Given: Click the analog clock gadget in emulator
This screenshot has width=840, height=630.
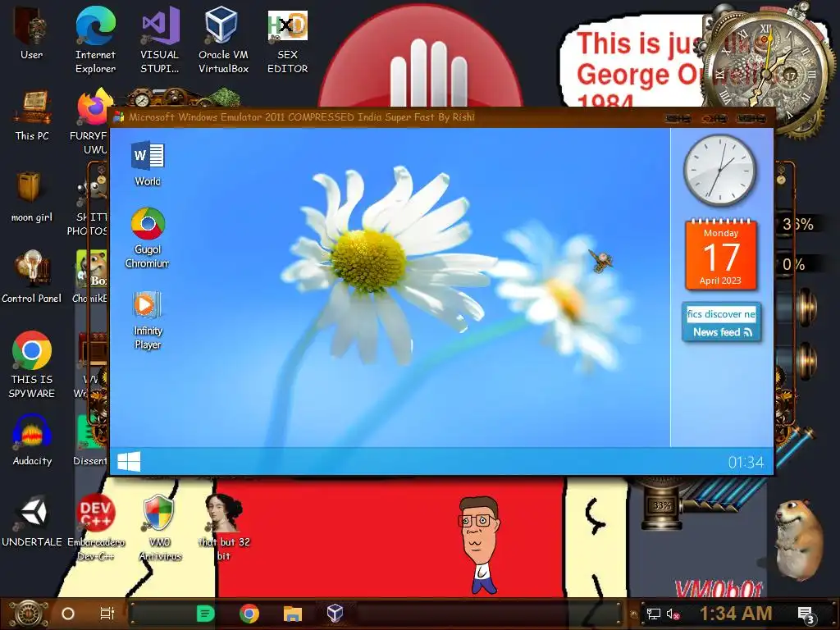Looking at the screenshot, I should click(x=719, y=171).
